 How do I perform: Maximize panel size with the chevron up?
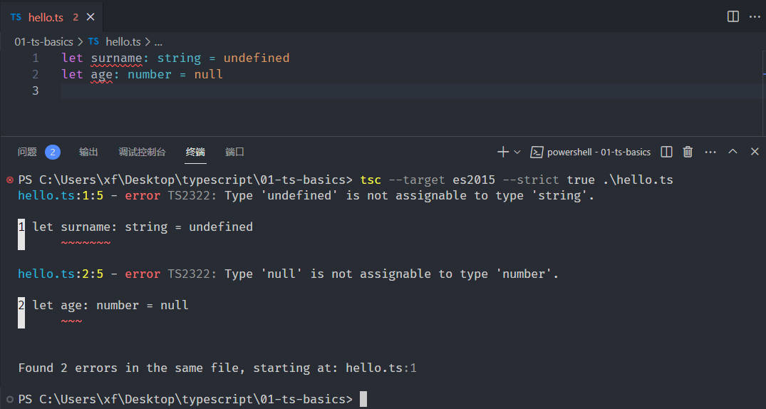click(x=733, y=152)
